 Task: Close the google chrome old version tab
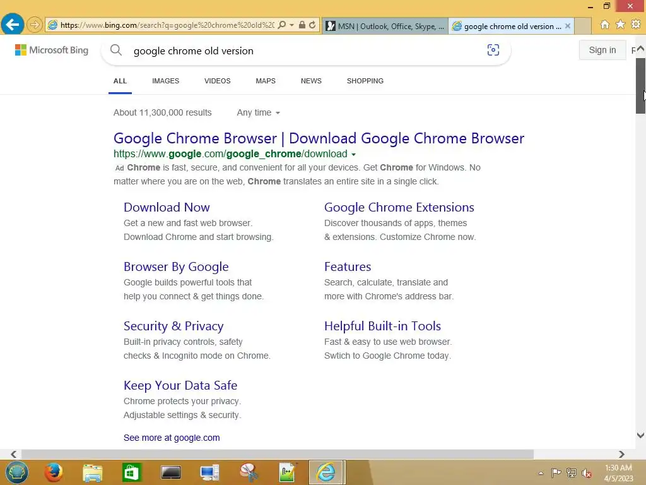[x=568, y=26]
